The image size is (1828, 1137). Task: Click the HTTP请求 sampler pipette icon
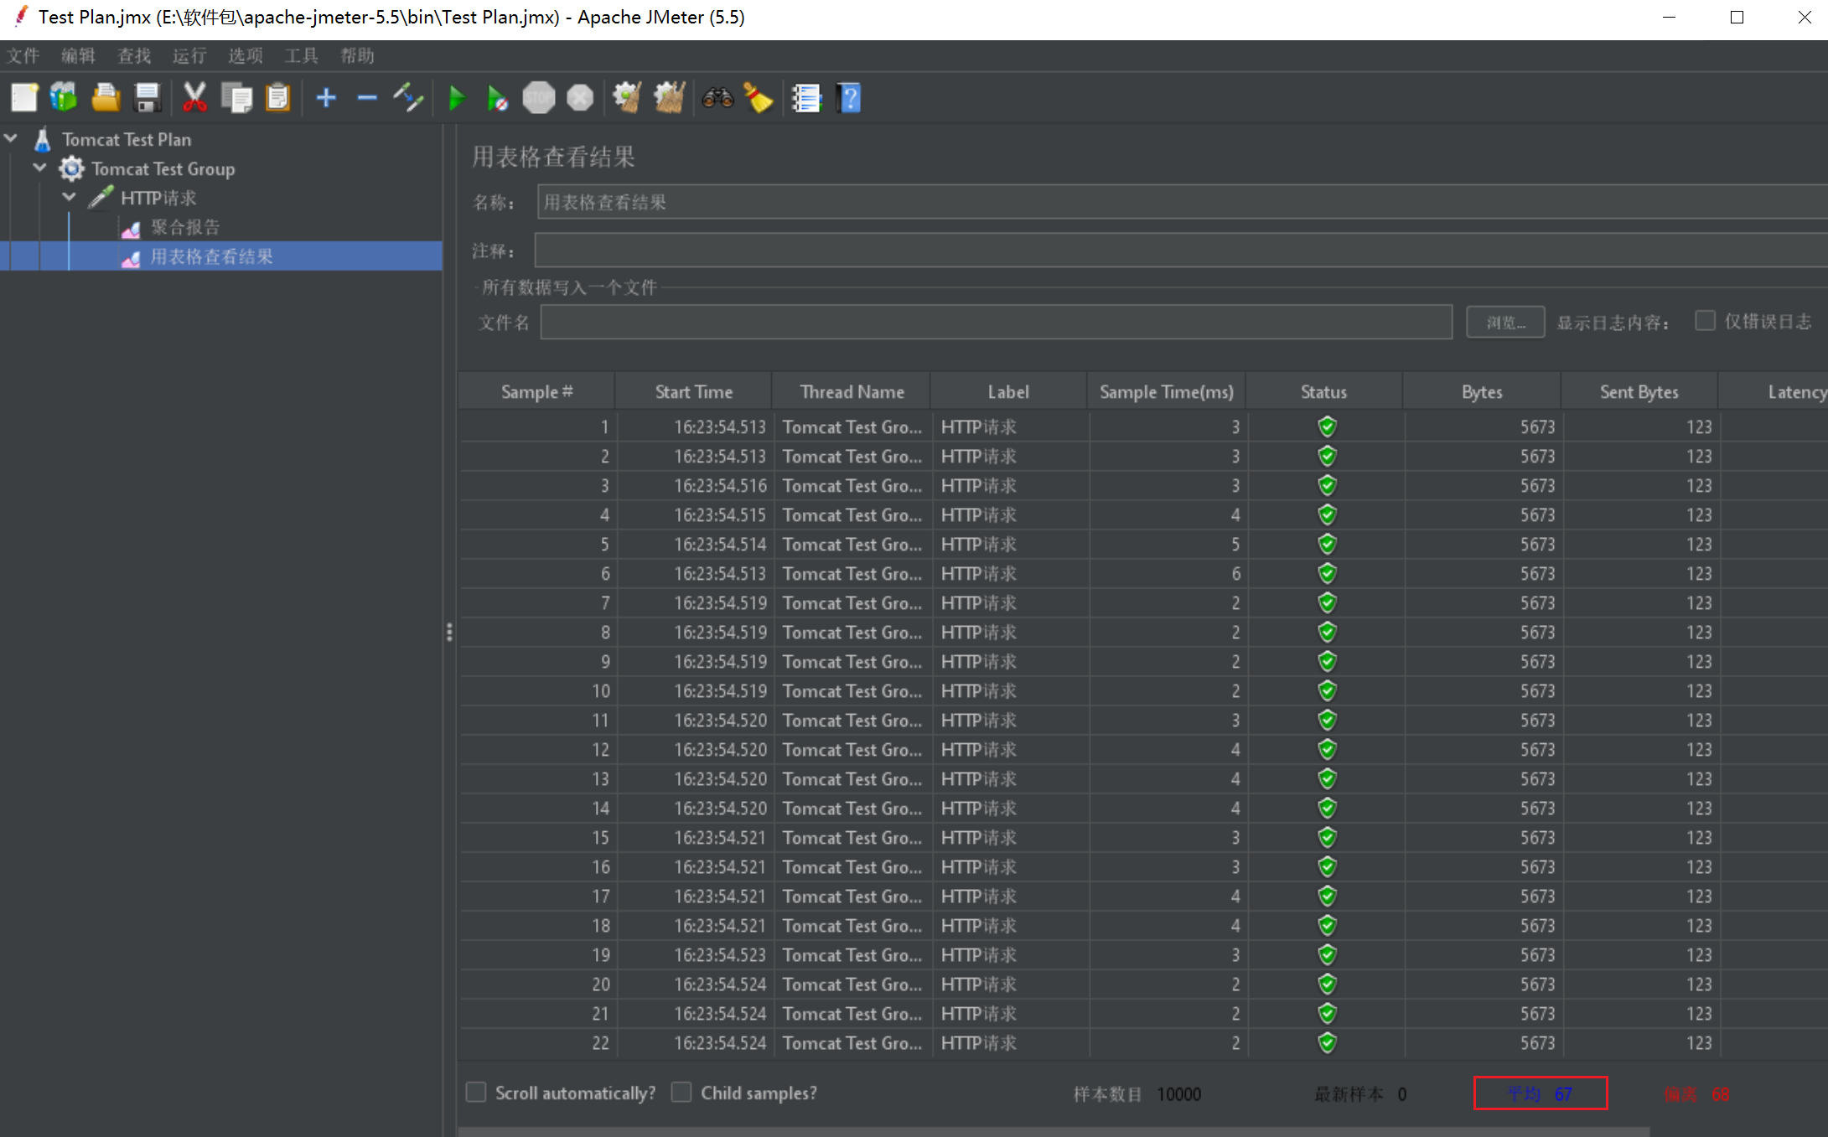coord(101,198)
